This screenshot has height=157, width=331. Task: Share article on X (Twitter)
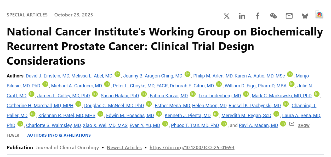(x=226, y=16)
